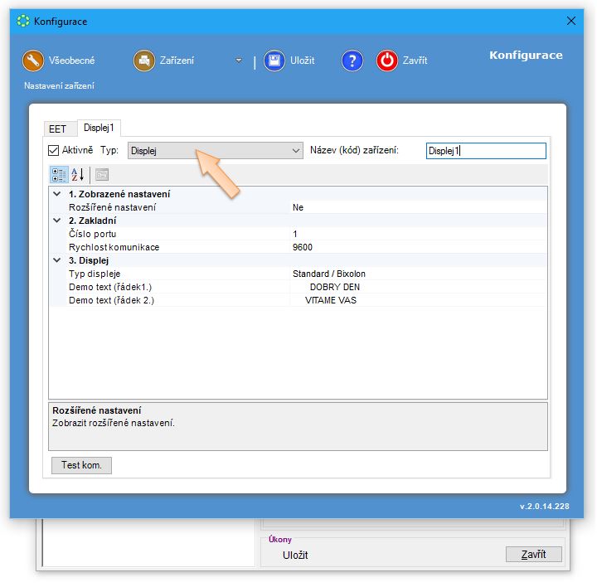The height and width of the screenshot is (587, 597).
Task: Switch property grid to categorized view
Action: (59, 174)
